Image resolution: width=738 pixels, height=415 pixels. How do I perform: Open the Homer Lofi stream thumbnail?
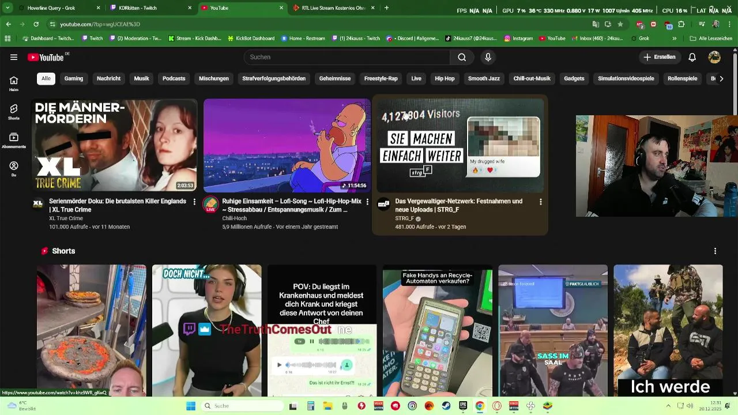pyautogui.click(x=287, y=145)
